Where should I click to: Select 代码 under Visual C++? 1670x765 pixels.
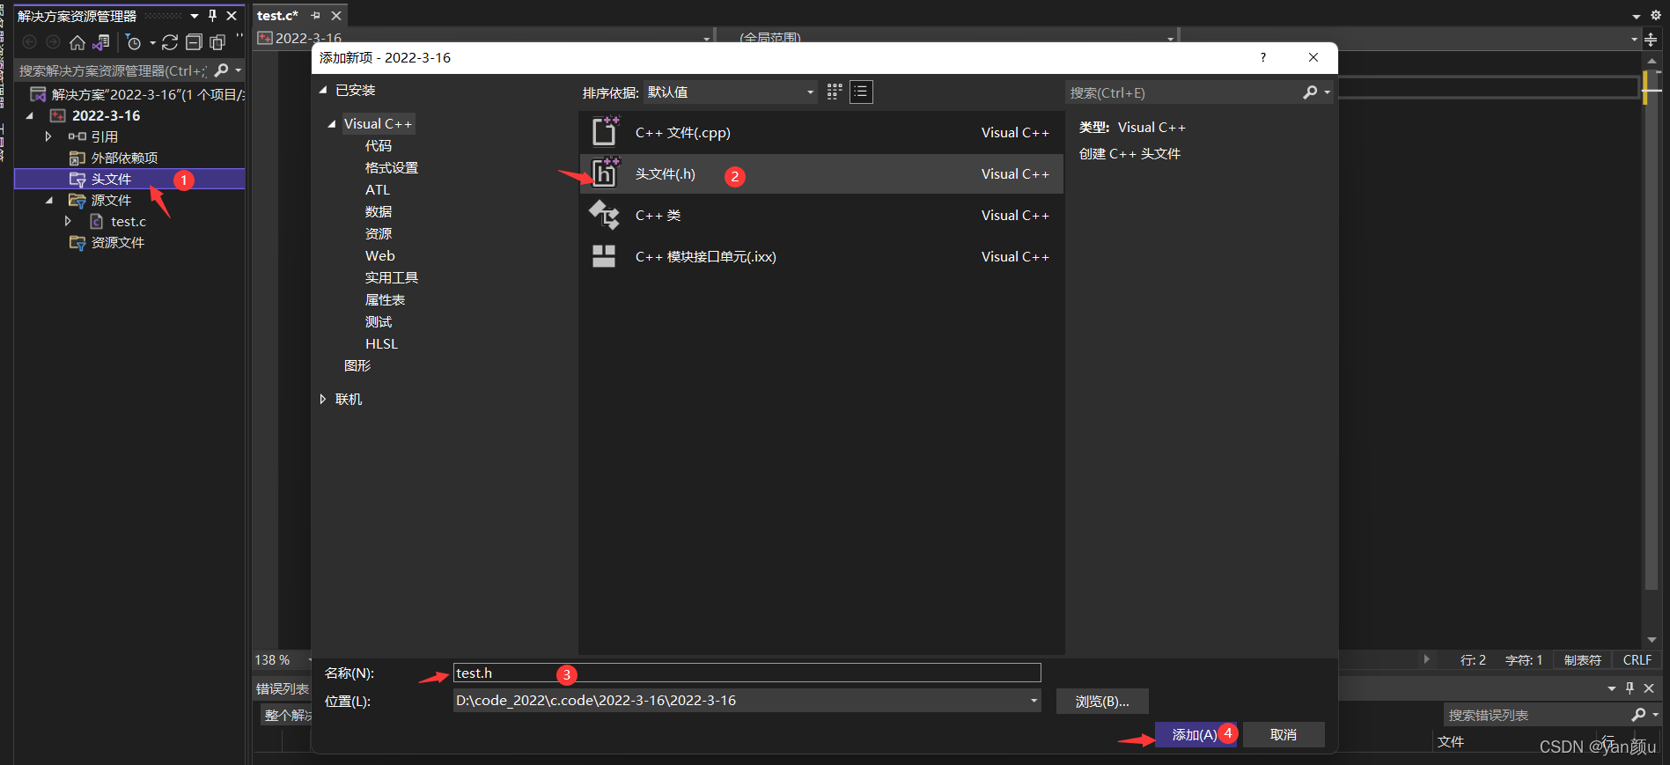tap(379, 146)
